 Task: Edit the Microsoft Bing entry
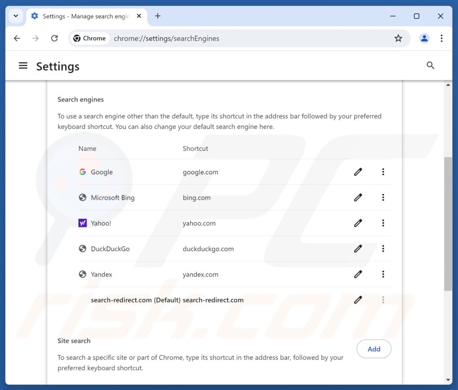coord(358,197)
